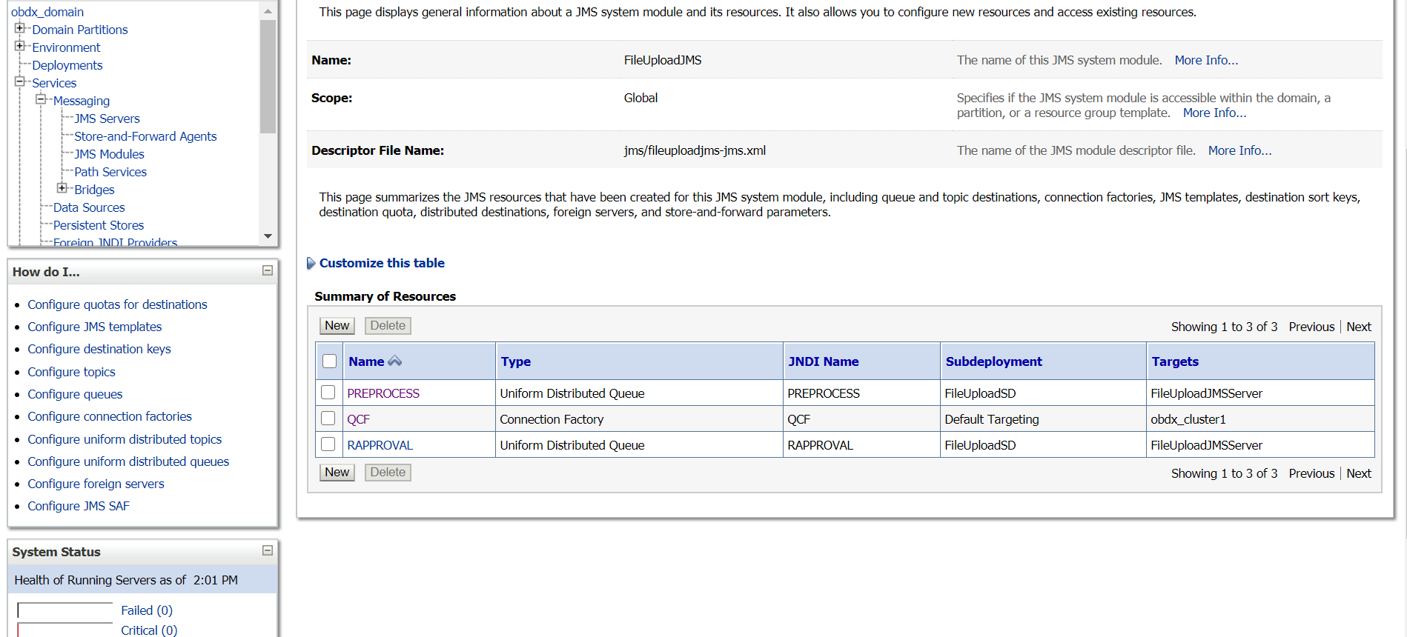Viewport: 1407px width, 637px height.
Task: Open Configure JMS templates help link
Action: [x=94, y=327]
